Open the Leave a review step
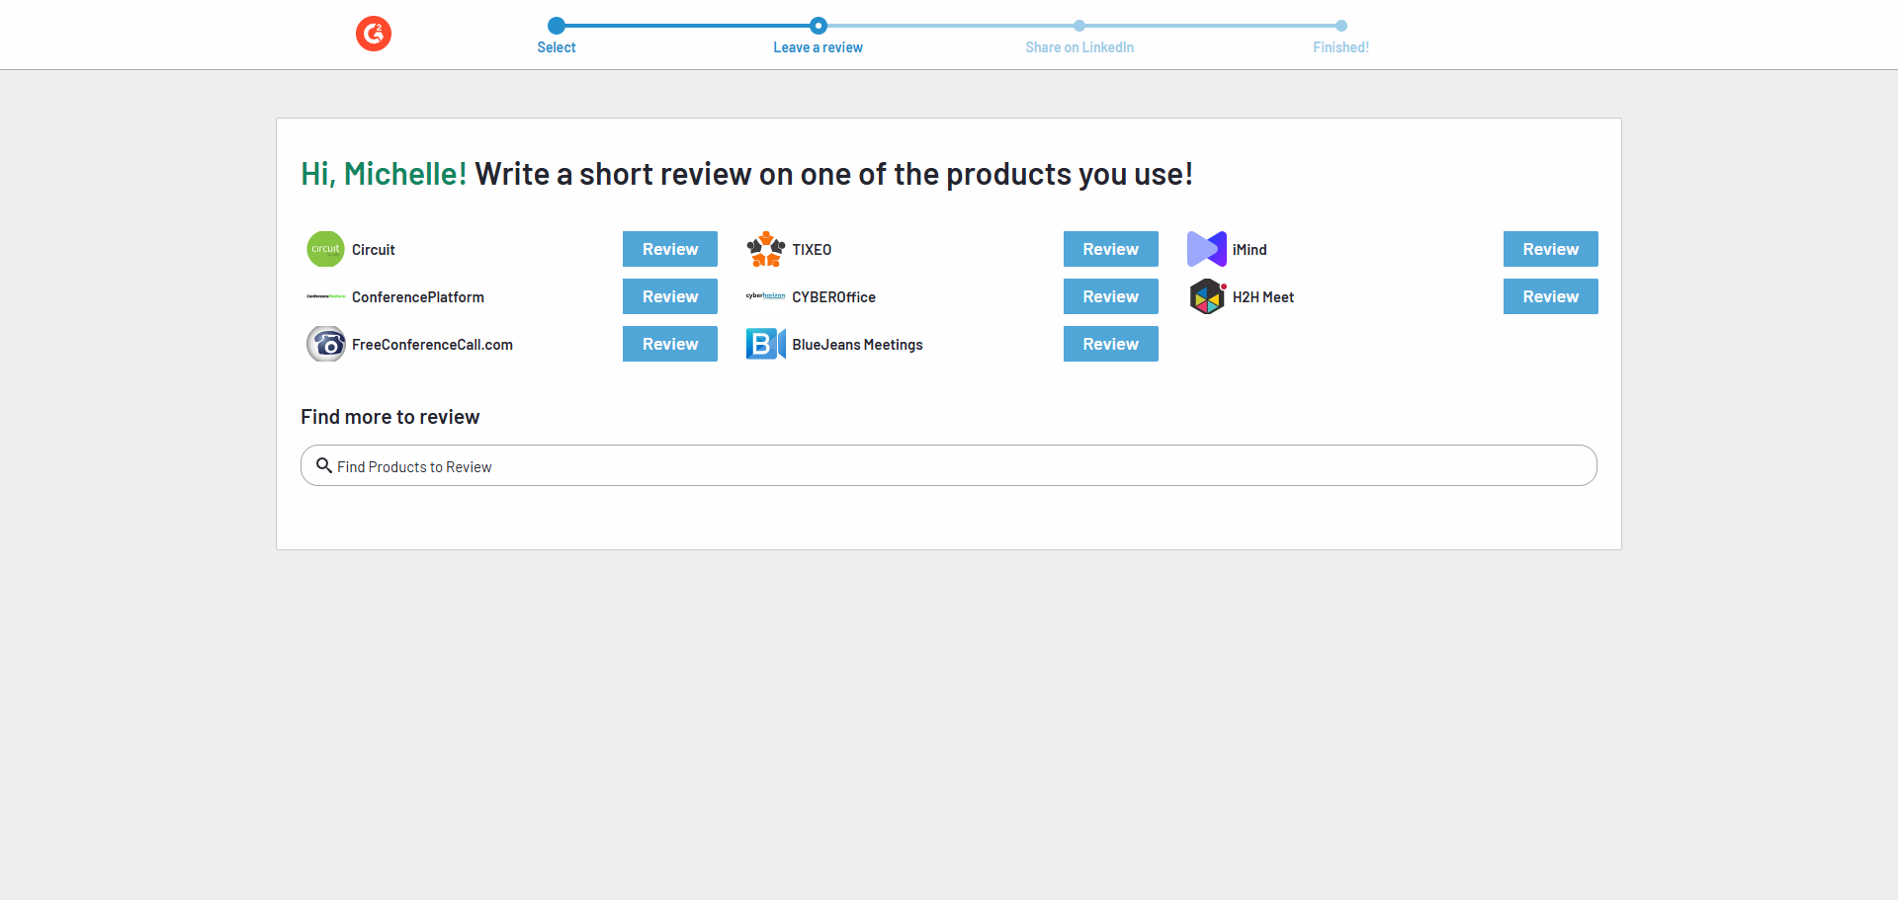 coord(818,27)
